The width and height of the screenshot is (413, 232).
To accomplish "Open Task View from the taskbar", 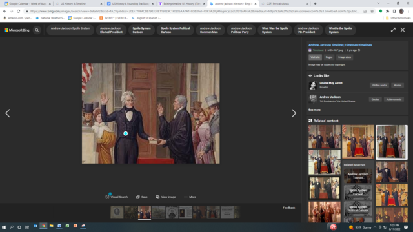I will [x=27, y=227].
